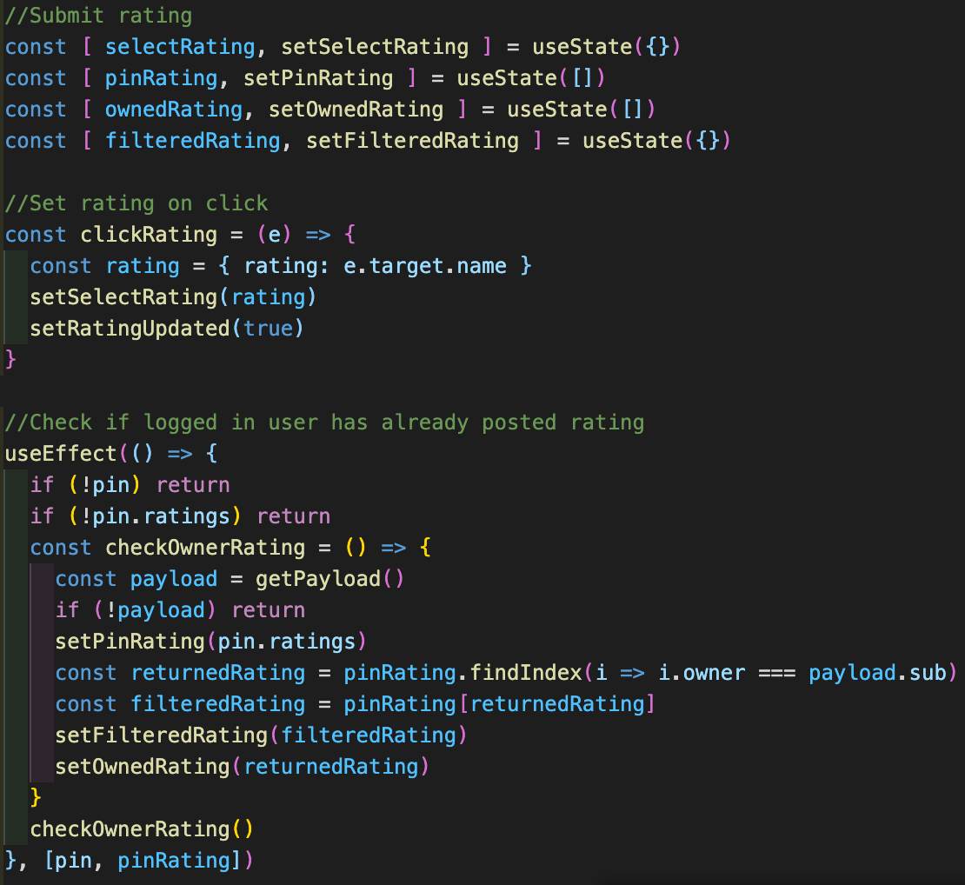Click 'setFilteredRating' in the filteredRating useState declaration
The image size is (965, 885).
click(x=412, y=141)
